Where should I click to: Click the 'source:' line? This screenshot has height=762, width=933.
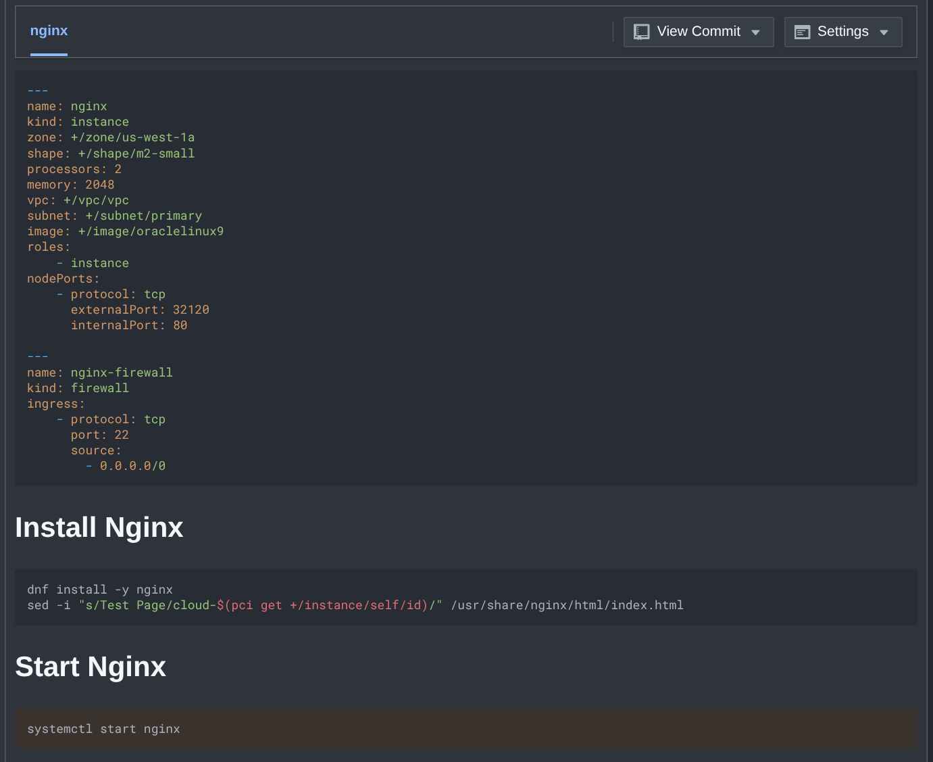96,450
